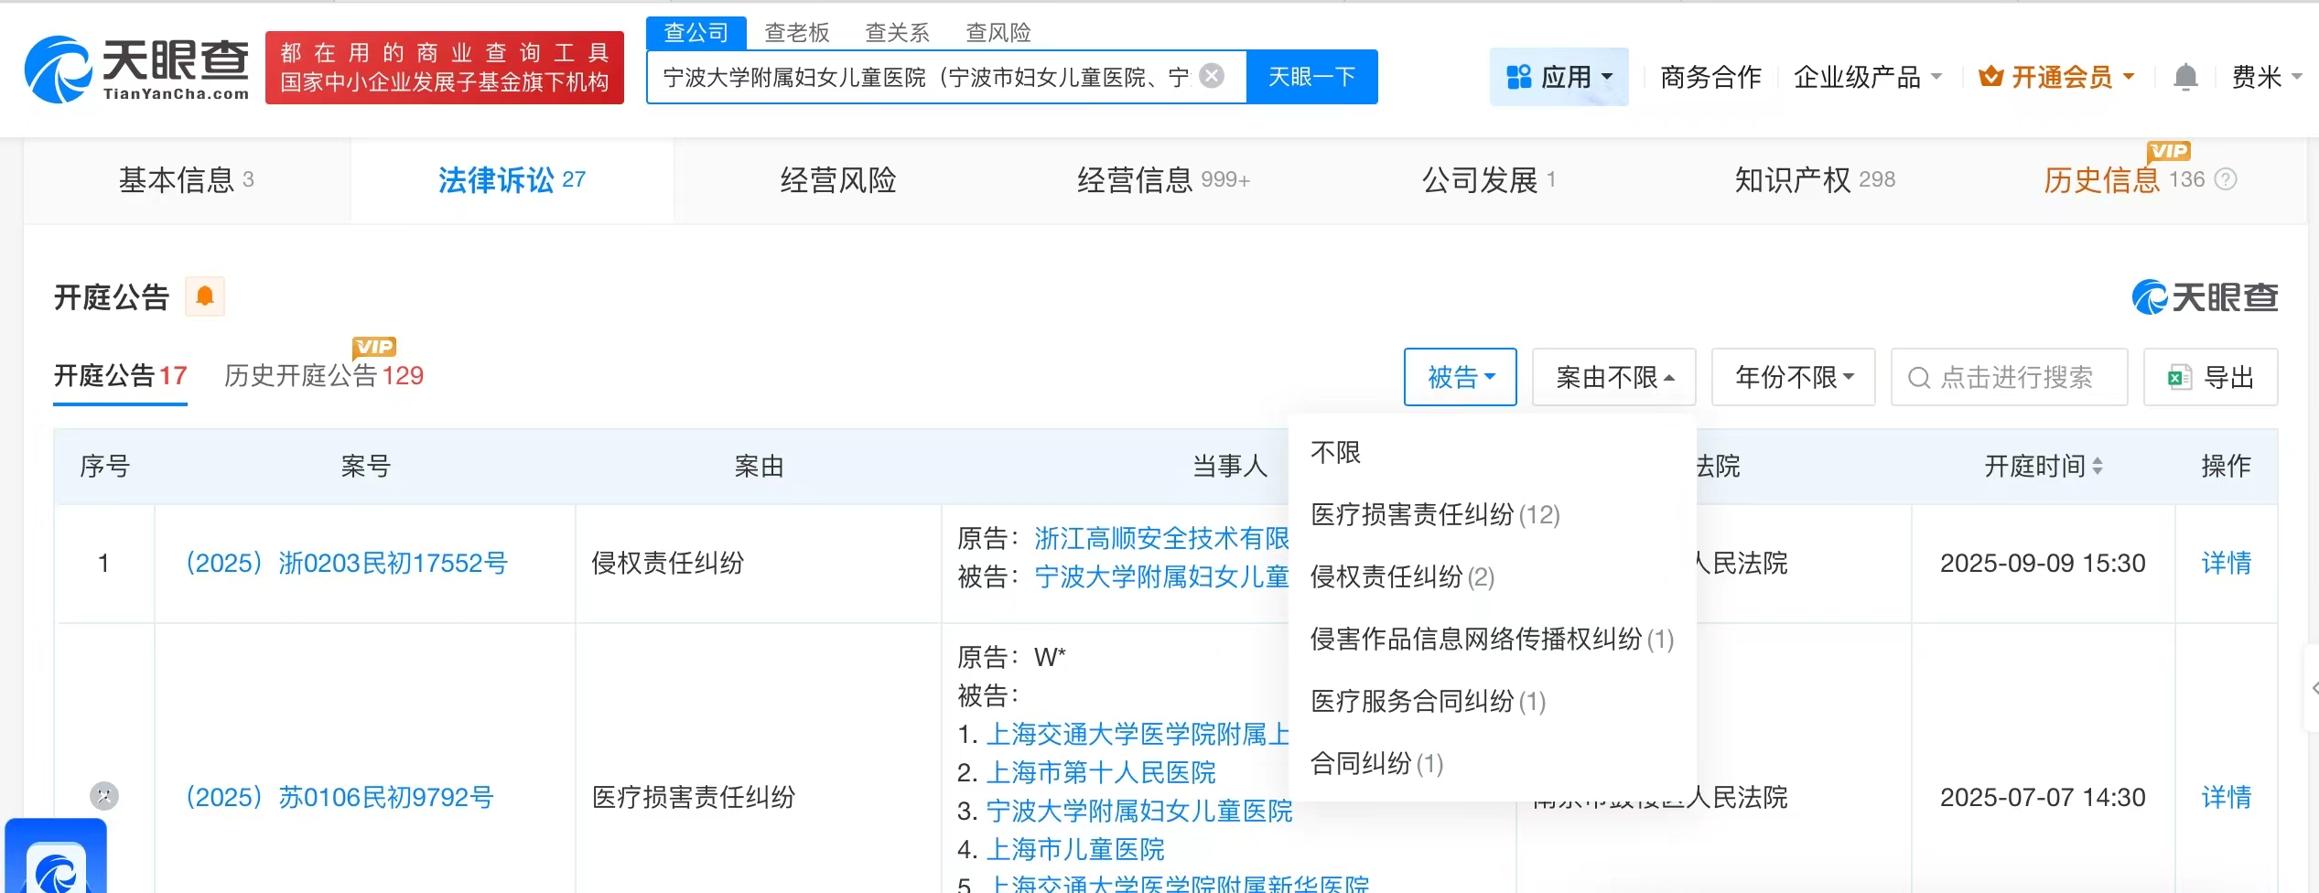
Task: Collapse the 案由不限 filter dropdown
Action: 1613,377
